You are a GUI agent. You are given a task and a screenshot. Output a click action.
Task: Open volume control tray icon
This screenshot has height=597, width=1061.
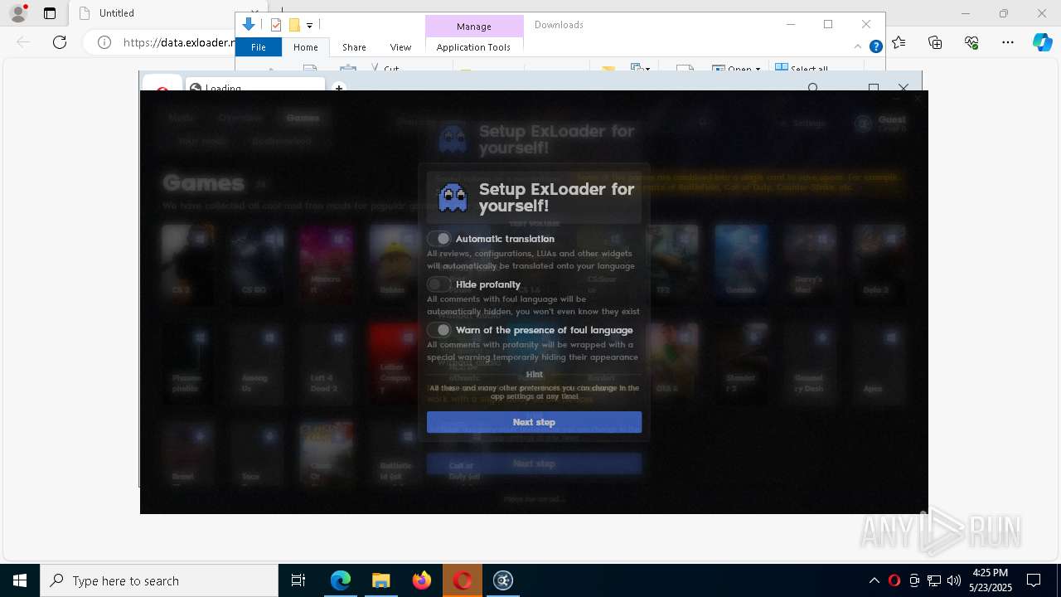click(x=954, y=580)
